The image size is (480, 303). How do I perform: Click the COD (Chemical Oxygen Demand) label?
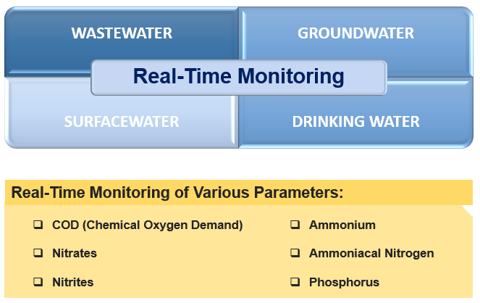(147, 225)
